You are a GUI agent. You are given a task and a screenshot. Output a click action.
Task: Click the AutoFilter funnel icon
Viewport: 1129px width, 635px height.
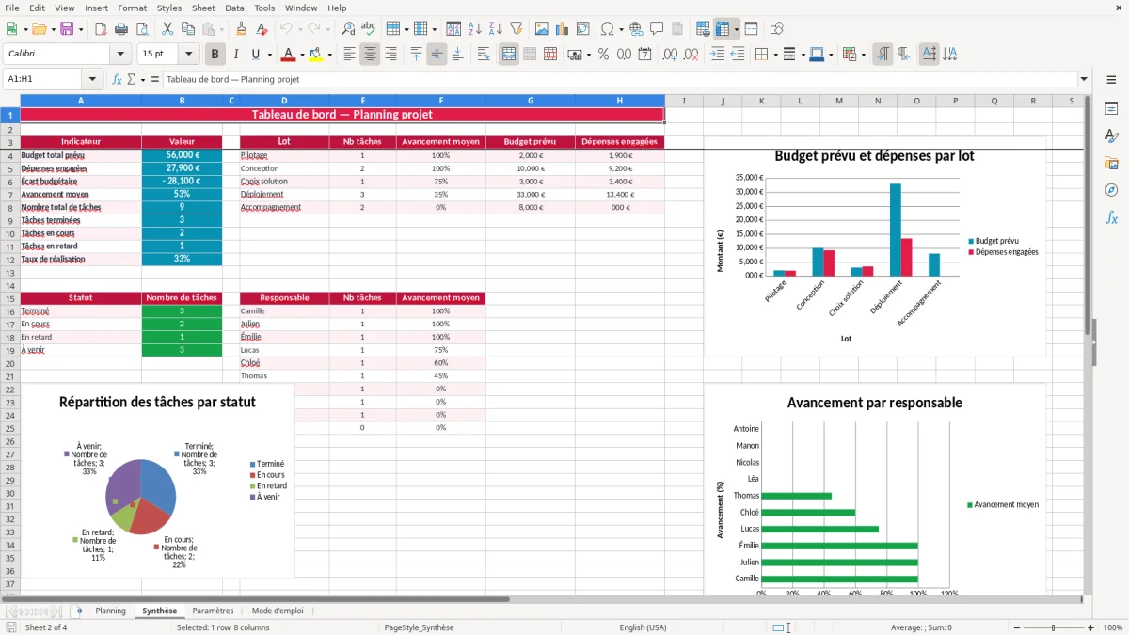[x=516, y=29]
